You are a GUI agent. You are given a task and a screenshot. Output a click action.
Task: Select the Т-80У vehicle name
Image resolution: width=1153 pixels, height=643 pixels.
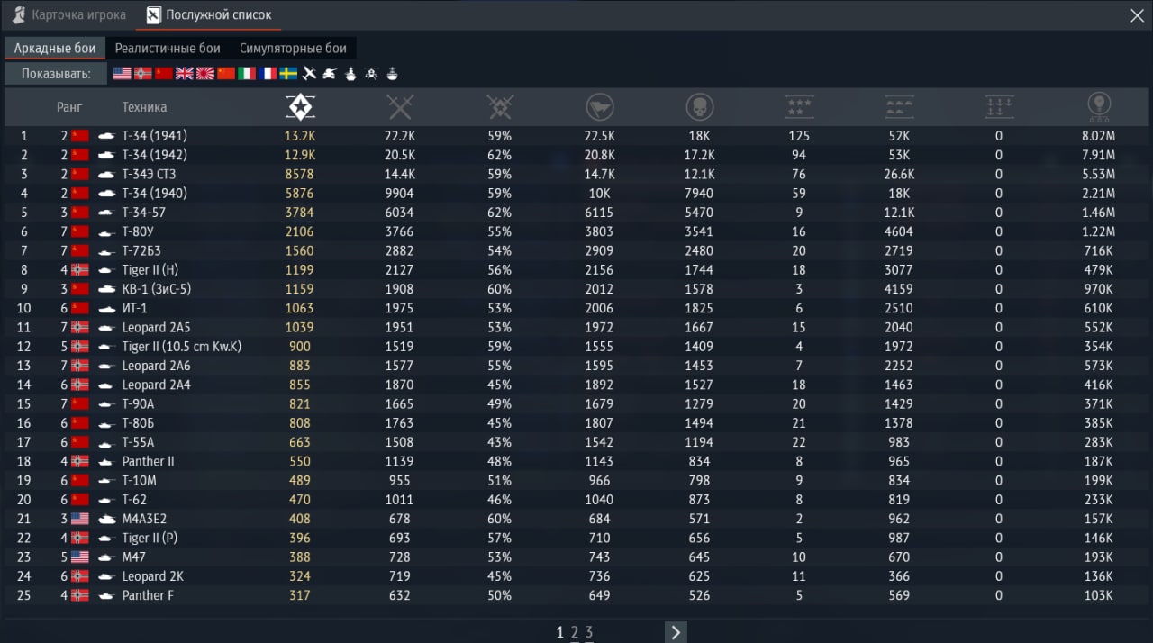point(137,231)
